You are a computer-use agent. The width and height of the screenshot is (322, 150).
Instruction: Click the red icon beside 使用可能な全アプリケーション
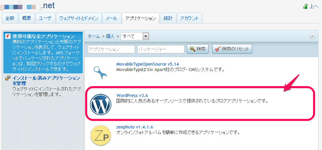click(x=8, y=36)
